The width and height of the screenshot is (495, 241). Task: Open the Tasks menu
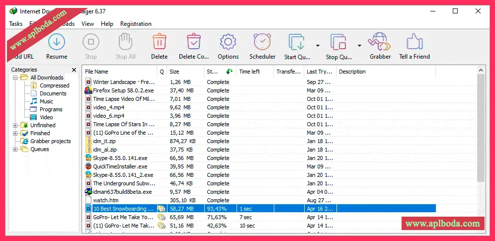16,23
